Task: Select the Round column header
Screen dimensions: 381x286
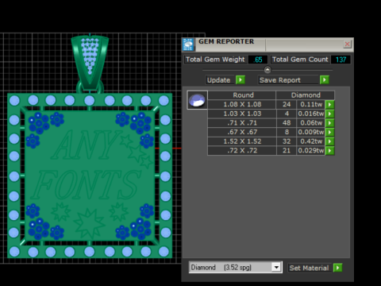Action: (x=243, y=95)
